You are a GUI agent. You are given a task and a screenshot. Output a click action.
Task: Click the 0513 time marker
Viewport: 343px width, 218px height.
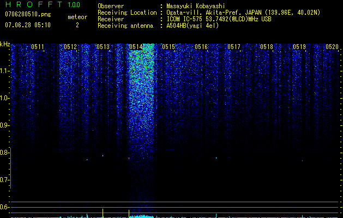pyautogui.click(x=103, y=47)
